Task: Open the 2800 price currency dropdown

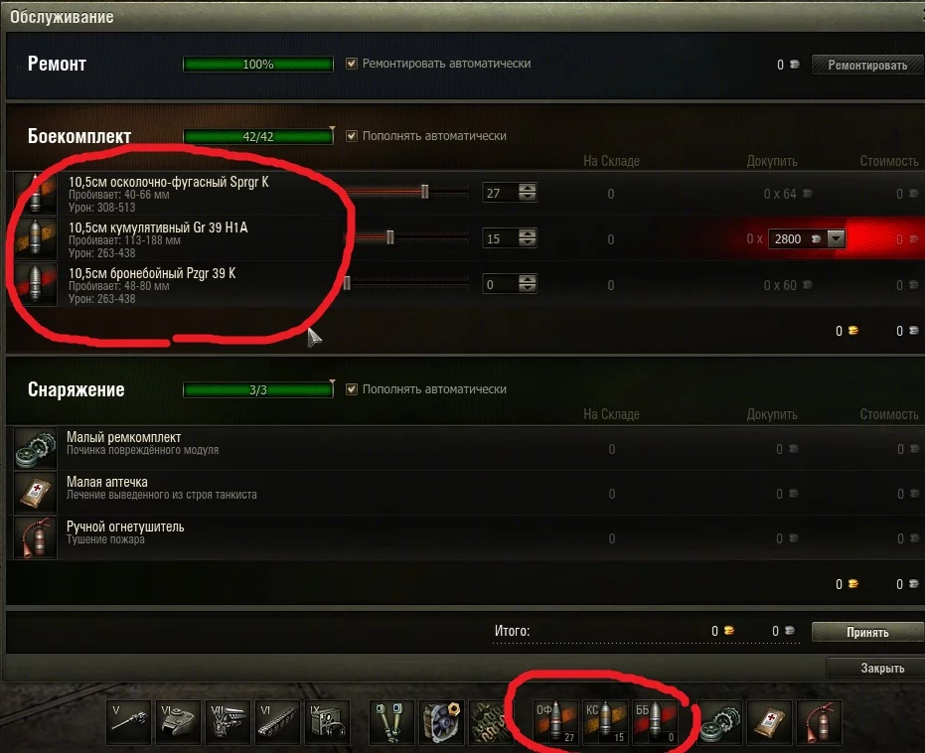Action: [x=836, y=238]
